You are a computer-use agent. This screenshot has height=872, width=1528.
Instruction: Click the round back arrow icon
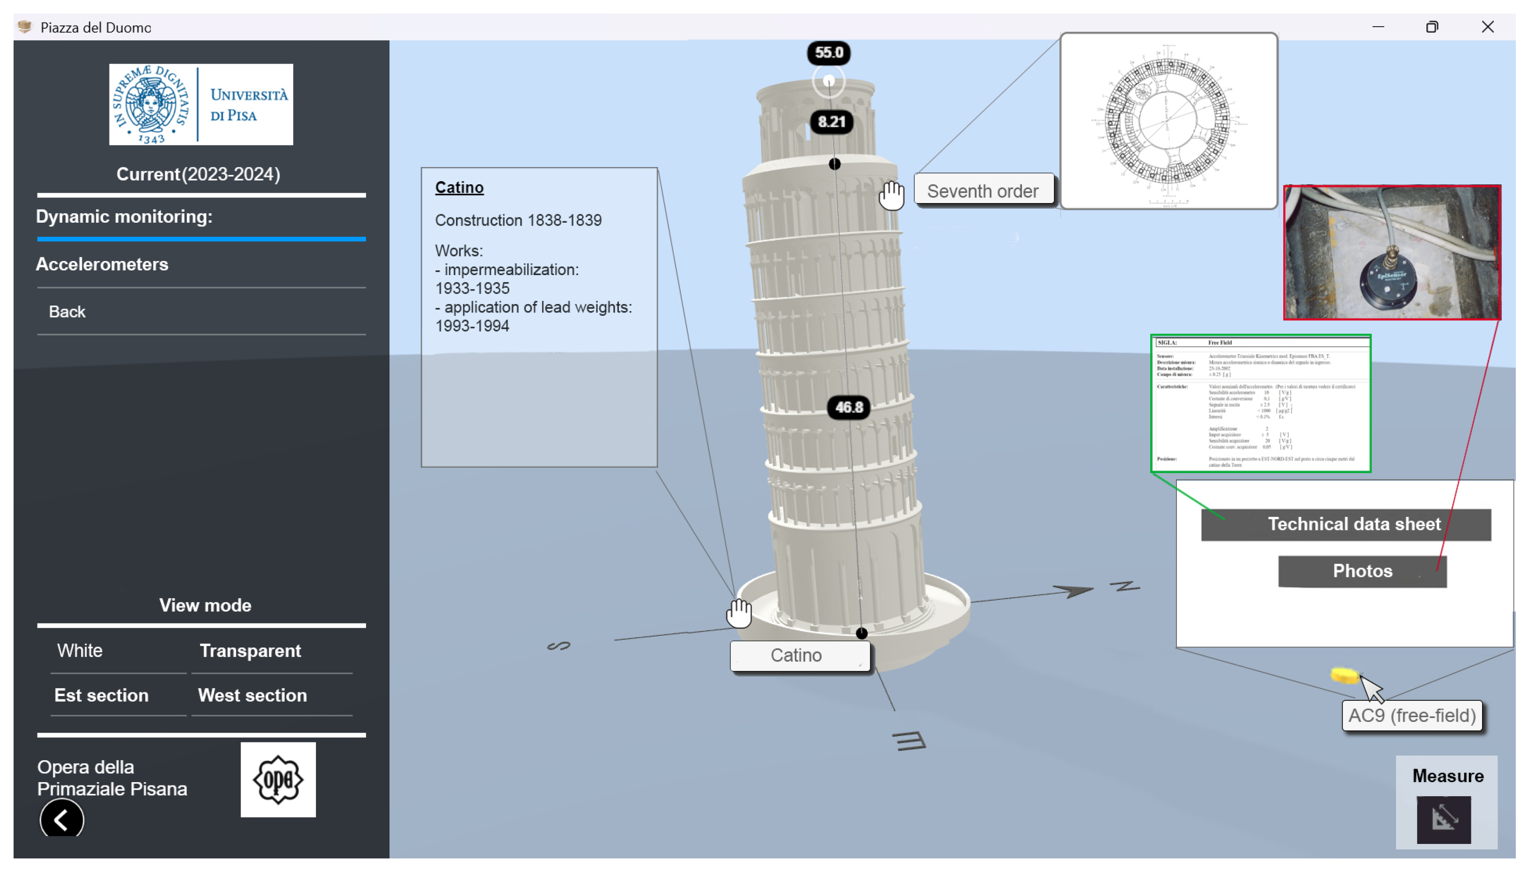[x=62, y=819]
